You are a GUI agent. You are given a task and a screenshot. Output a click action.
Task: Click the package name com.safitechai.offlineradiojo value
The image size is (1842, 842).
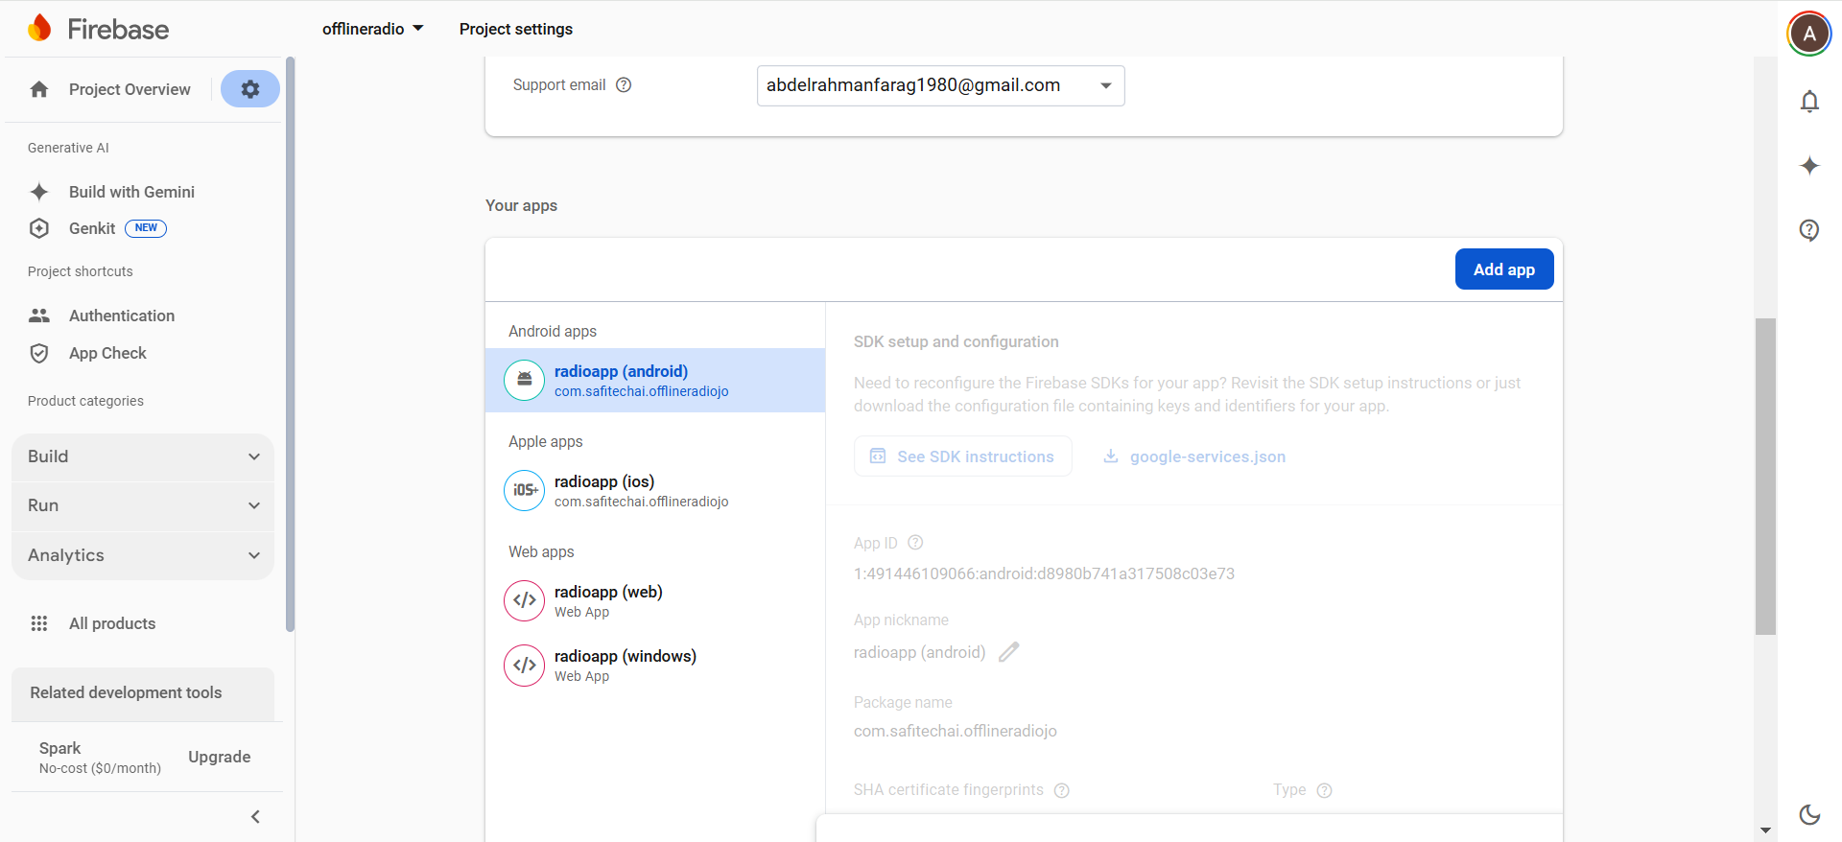coord(956,731)
